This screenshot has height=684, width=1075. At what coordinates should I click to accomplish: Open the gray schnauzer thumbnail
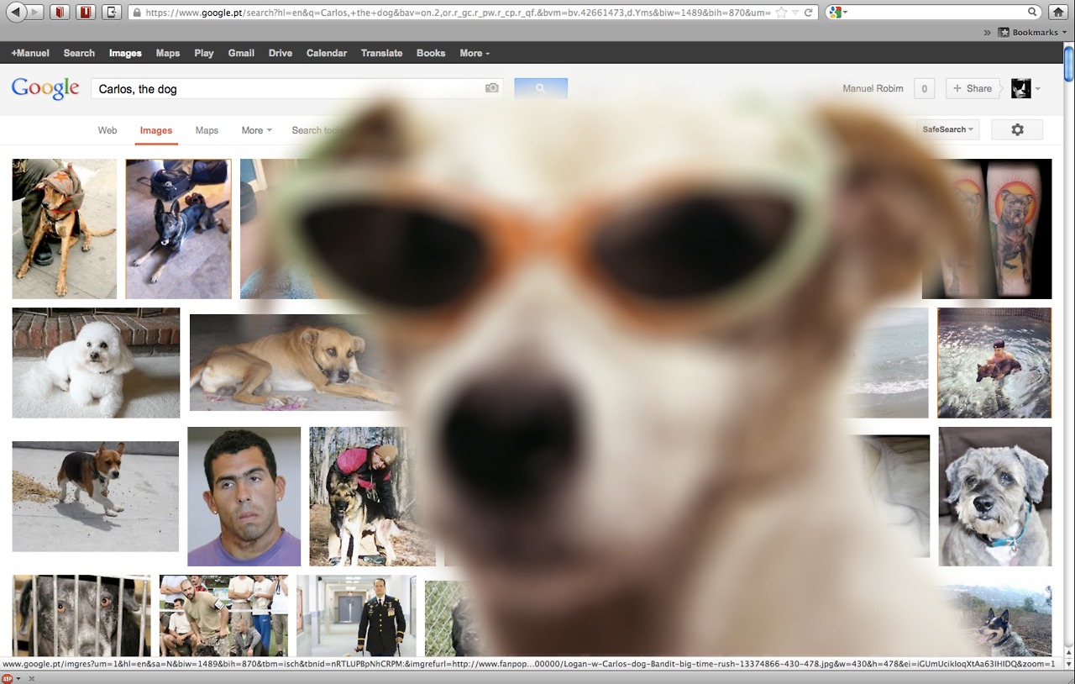[x=995, y=497]
